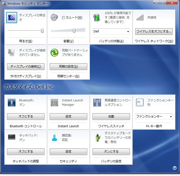Click the Instant Launch tile label
Viewport: 180px width, 176px height.
[x=68, y=126]
